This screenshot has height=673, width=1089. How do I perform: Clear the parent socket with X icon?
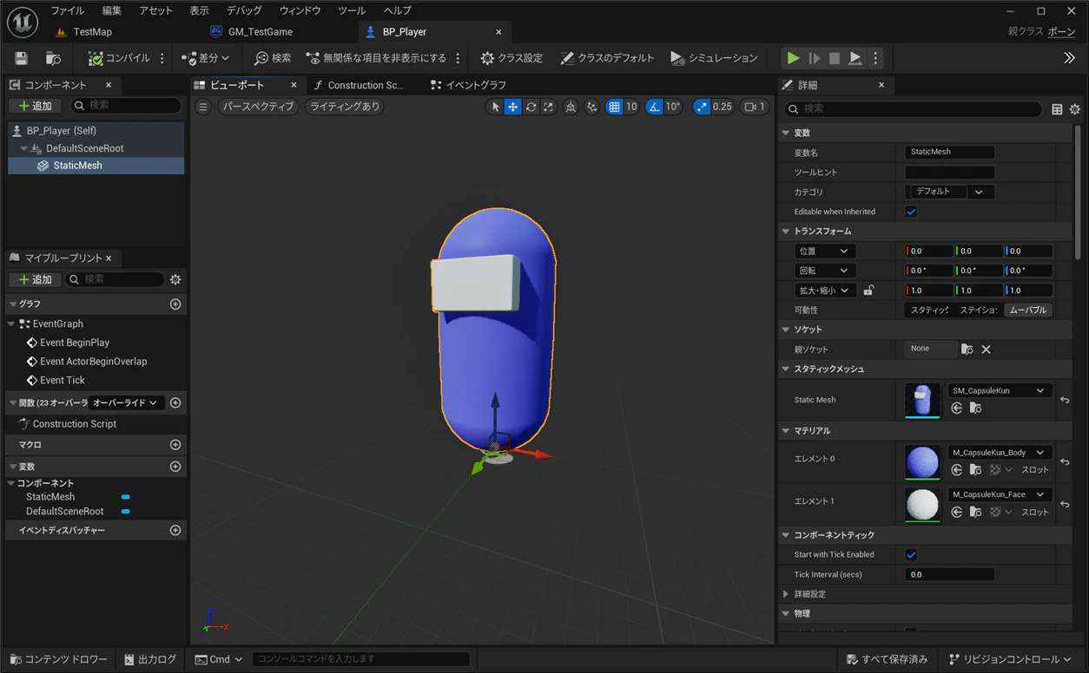click(x=986, y=349)
